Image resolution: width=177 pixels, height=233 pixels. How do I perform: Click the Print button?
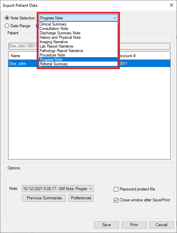pos(134,225)
